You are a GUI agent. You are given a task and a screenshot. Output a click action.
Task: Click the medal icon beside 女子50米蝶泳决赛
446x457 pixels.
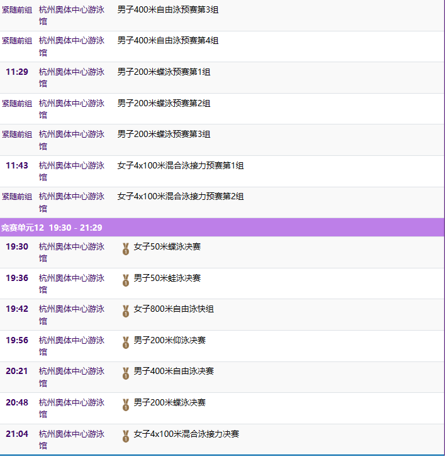[126, 248]
